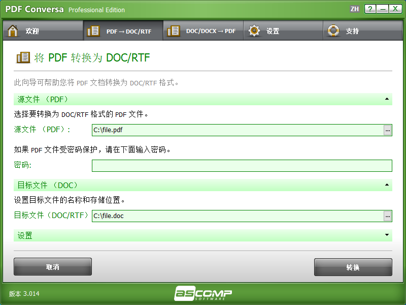This screenshot has width=406, height=305.
Task: Browse for the source PDF file
Action: pos(387,130)
